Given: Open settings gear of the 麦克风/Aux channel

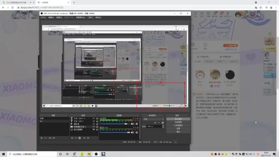Looking at the screenshot, I should point(137,132).
